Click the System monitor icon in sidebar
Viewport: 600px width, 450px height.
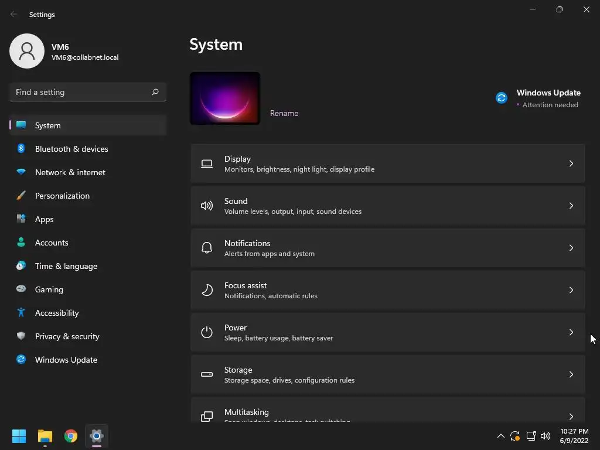(x=21, y=125)
